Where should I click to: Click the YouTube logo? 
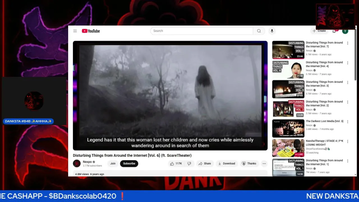[x=91, y=31]
